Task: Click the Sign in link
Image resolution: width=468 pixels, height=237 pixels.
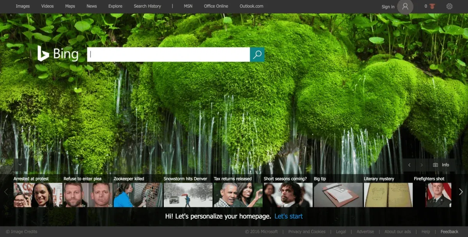Action: [x=388, y=7]
